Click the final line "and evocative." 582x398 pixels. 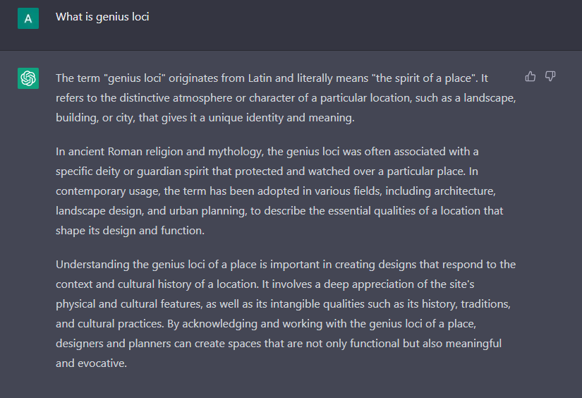tap(91, 363)
